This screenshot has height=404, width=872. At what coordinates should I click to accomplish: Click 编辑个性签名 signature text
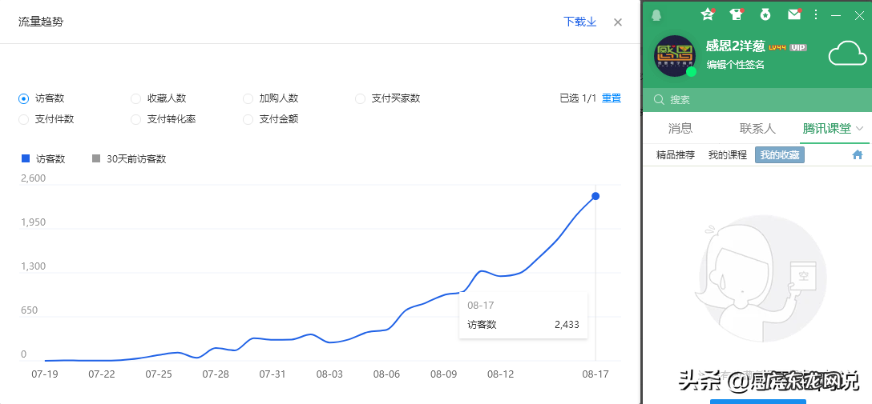point(735,65)
